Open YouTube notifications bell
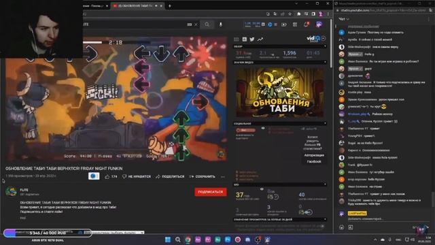The height and width of the screenshot is (245, 435). (x=307, y=24)
